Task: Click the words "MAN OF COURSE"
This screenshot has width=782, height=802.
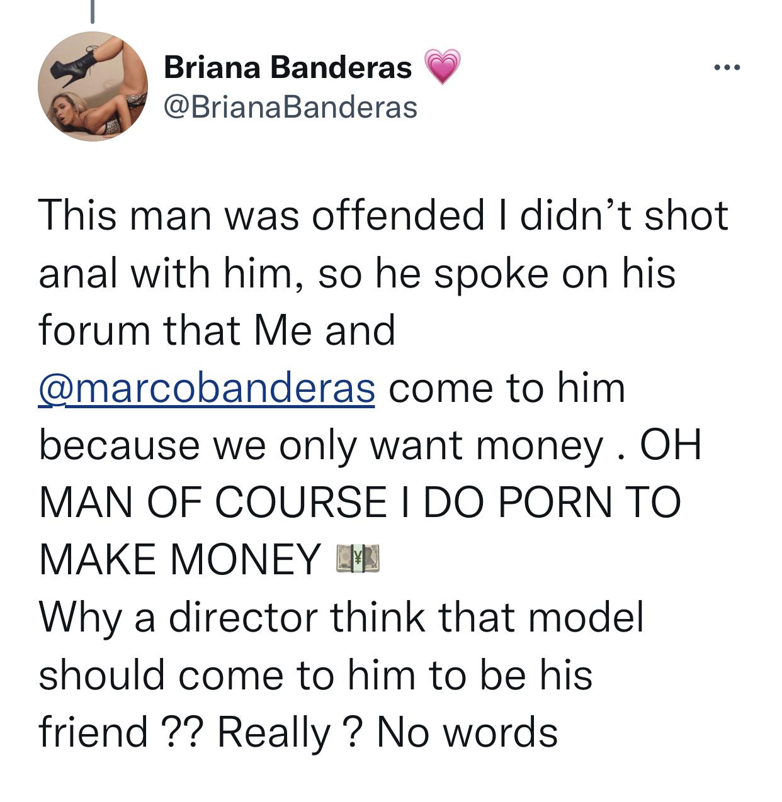Action: pos(213,503)
